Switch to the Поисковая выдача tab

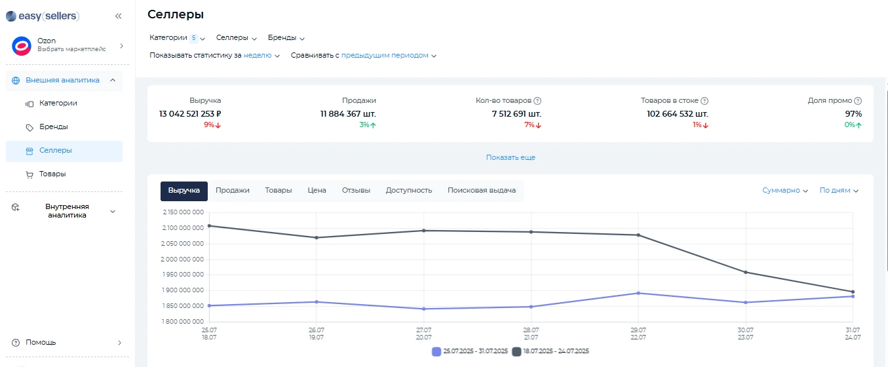pos(481,191)
